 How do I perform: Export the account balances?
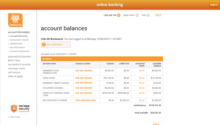tap(156, 124)
